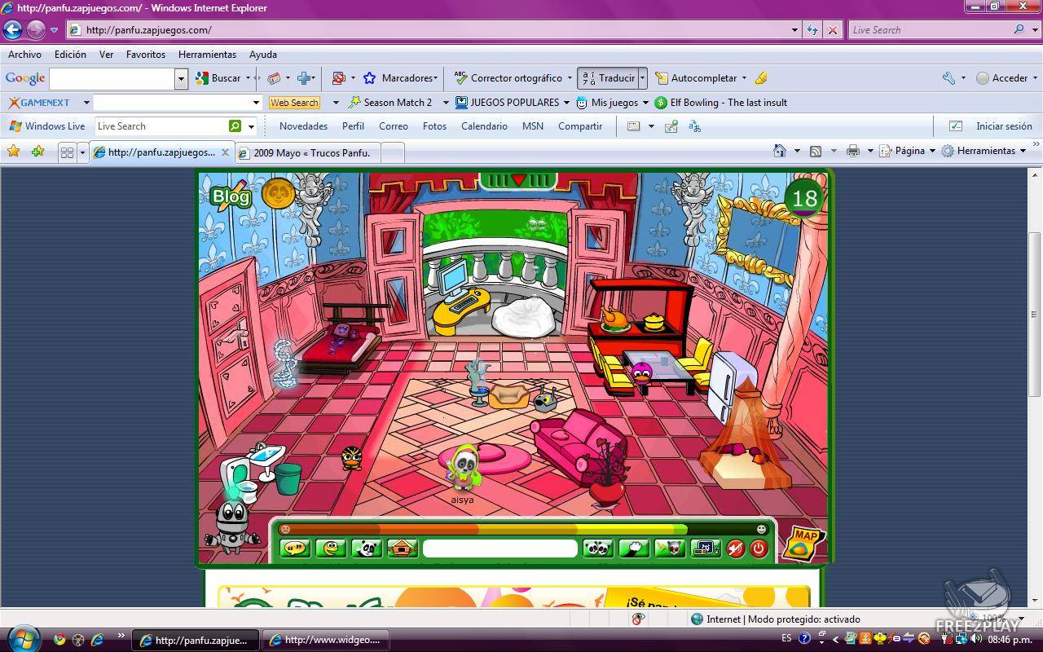
Task: Click the red power logout button
Action: [x=759, y=548]
